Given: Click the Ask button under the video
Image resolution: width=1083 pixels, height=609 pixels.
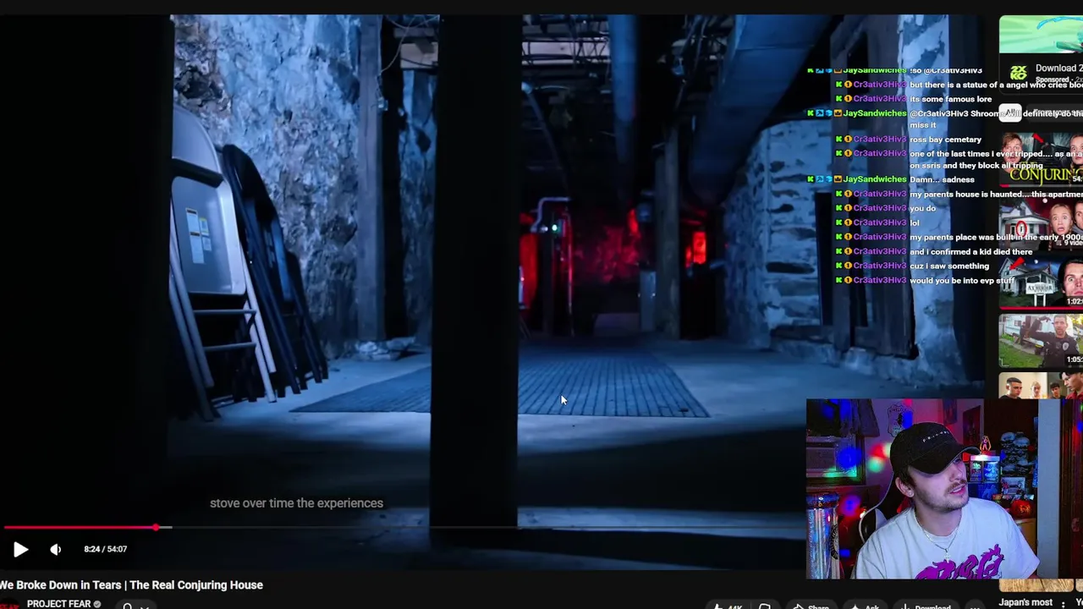Looking at the screenshot, I should click(866, 606).
